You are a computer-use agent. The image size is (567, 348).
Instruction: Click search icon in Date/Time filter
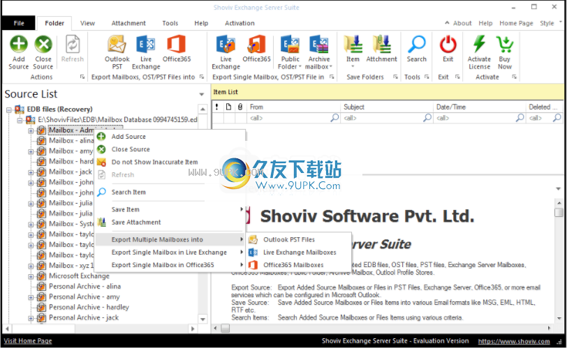pos(520,118)
